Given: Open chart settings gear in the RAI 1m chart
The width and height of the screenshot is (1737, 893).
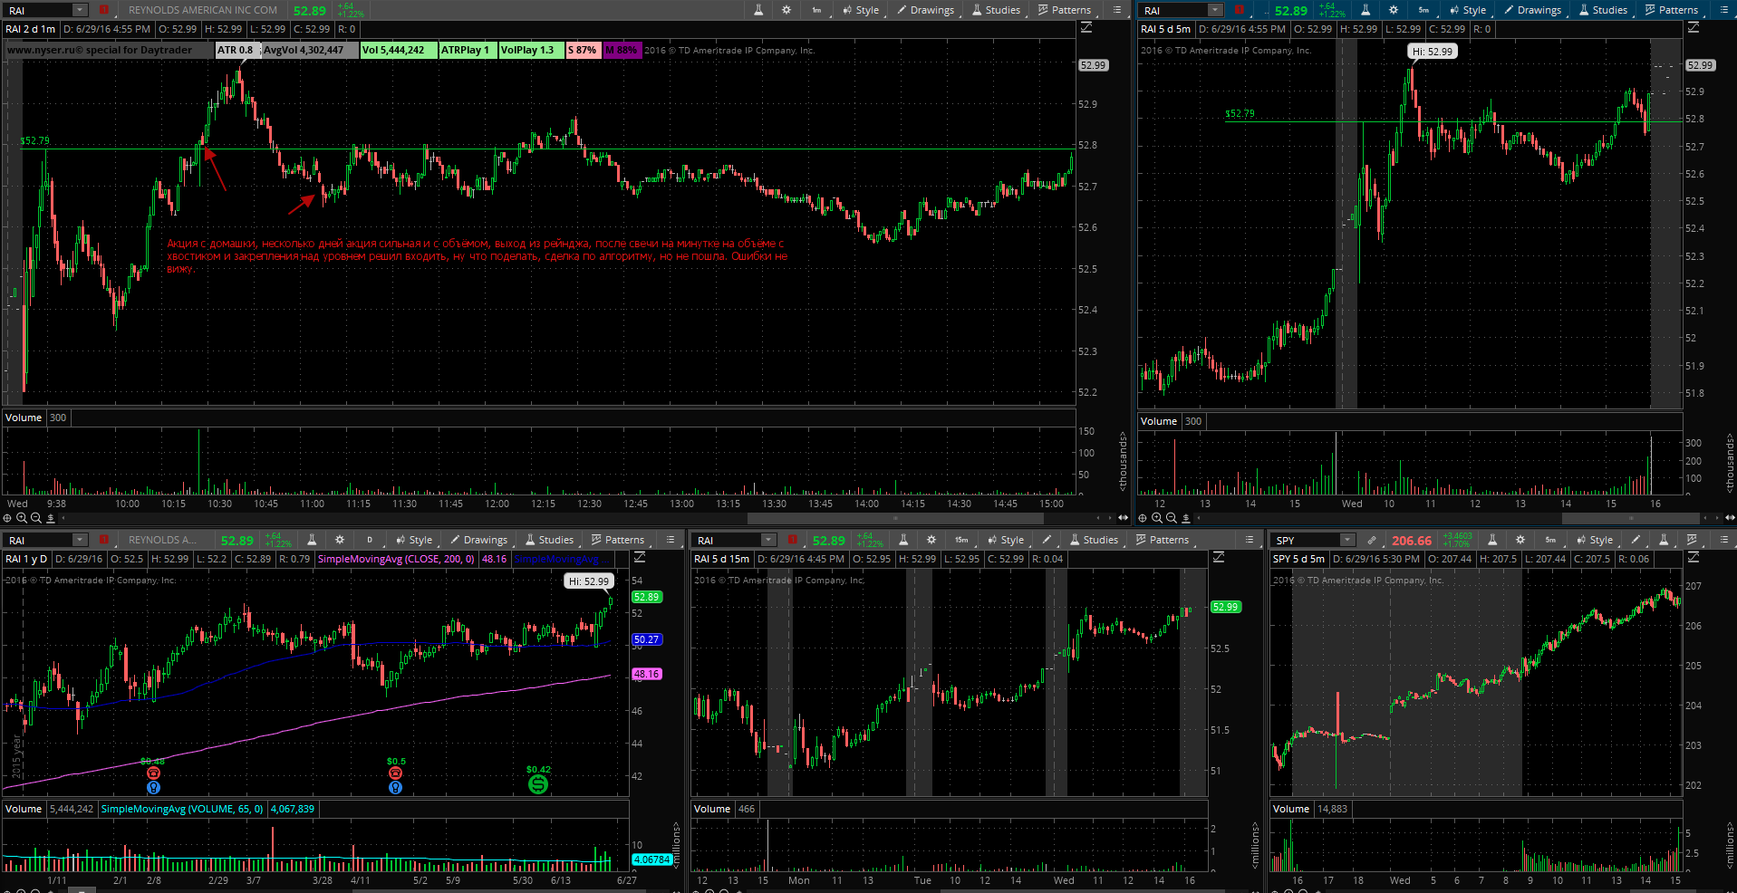Looking at the screenshot, I should point(786,10).
